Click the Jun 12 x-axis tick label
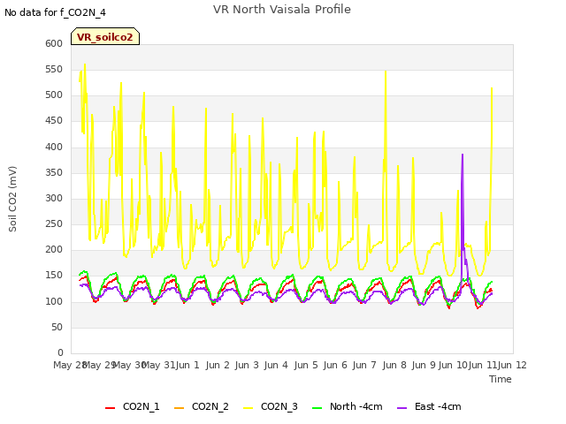 click(x=512, y=365)
